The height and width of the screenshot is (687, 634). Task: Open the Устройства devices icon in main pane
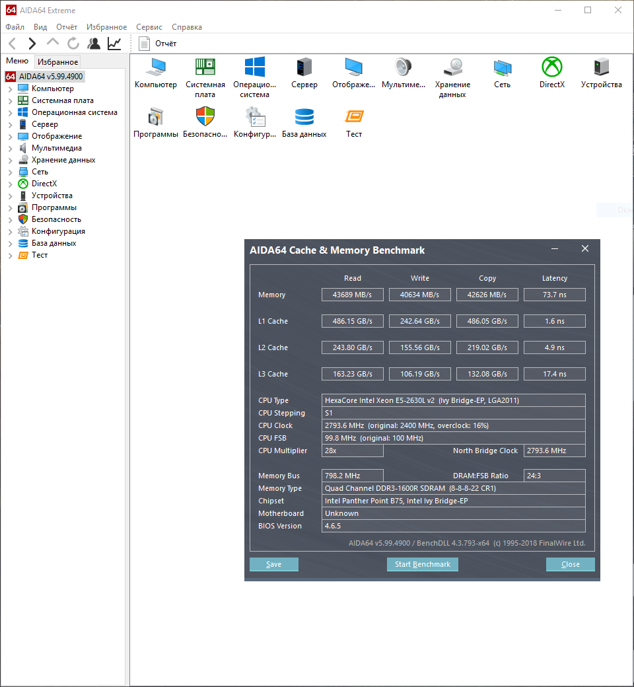pyautogui.click(x=601, y=73)
